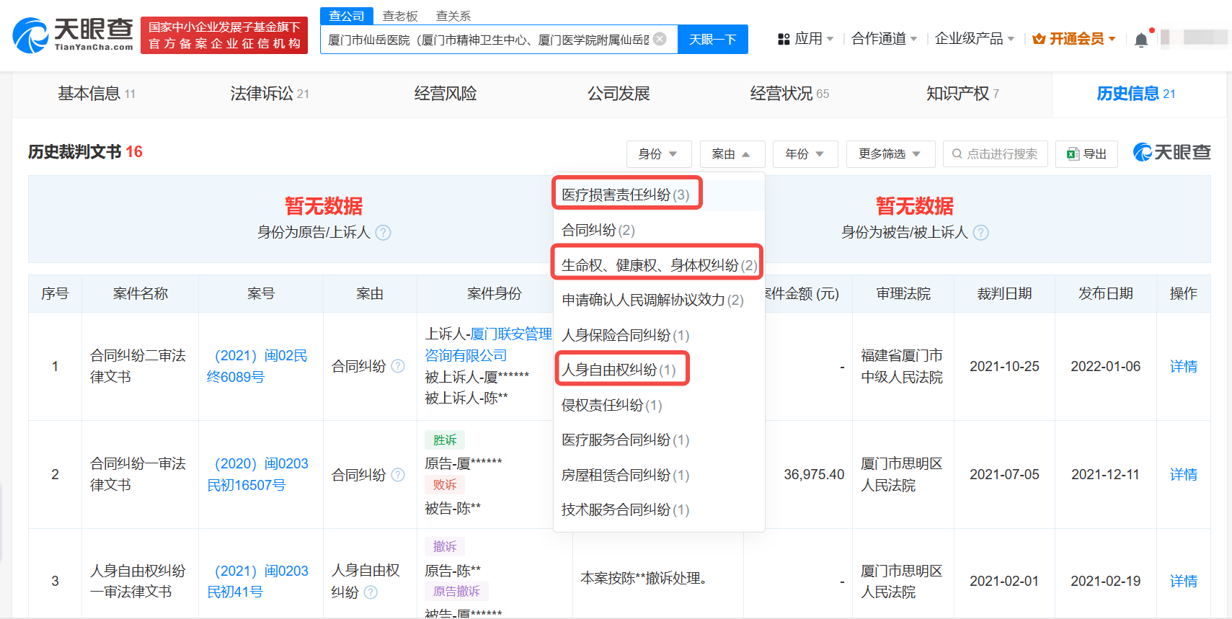Click the 胜诉 tag in row 2
The width and height of the screenshot is (1232, 619).
click(x=445, y=440)
